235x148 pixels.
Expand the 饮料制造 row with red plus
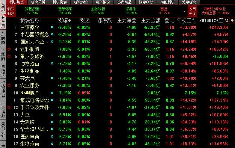pyautogui.click(x=9, y=49)
